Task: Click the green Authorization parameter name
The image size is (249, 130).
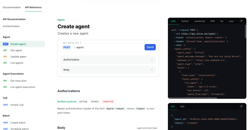Action: click(x=67, y=101)
